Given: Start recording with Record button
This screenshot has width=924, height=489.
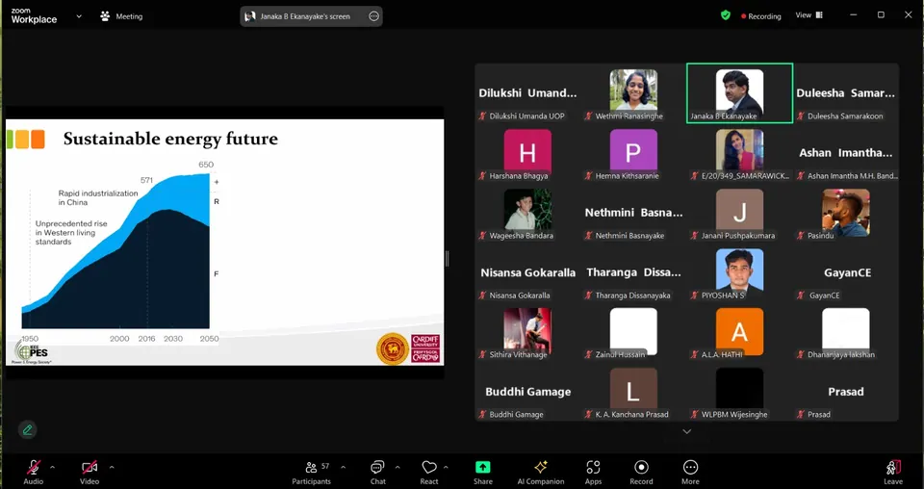Looking at the screenshot, I should tap(641, 472).
